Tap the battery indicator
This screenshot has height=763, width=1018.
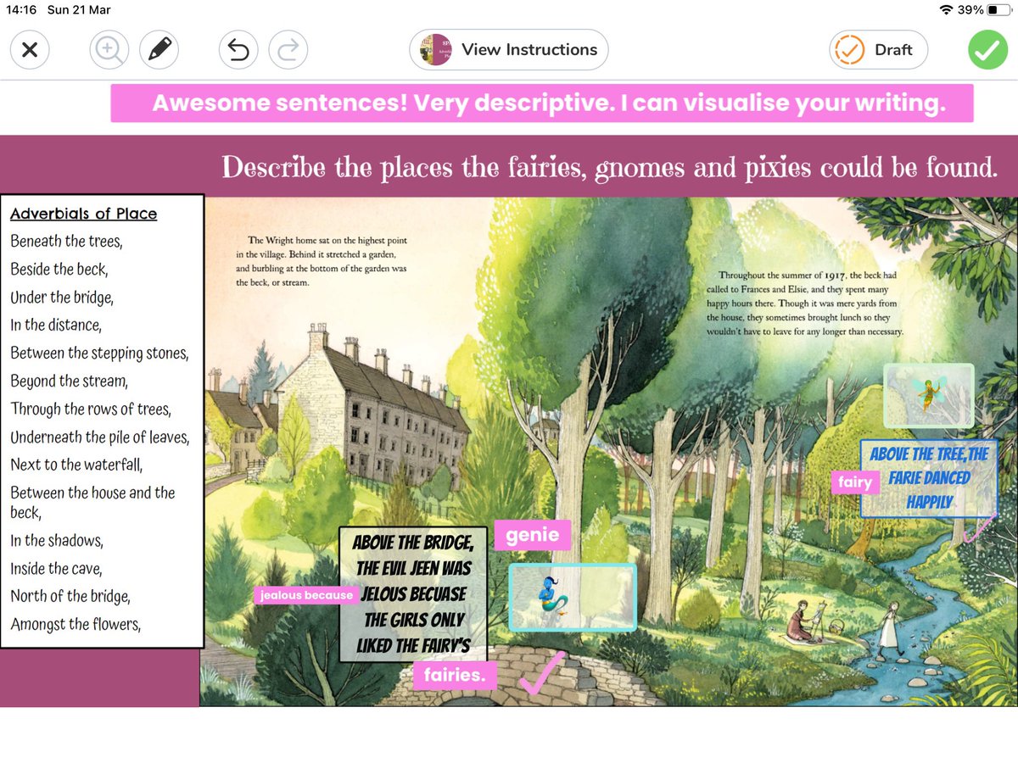pos(998,9)
